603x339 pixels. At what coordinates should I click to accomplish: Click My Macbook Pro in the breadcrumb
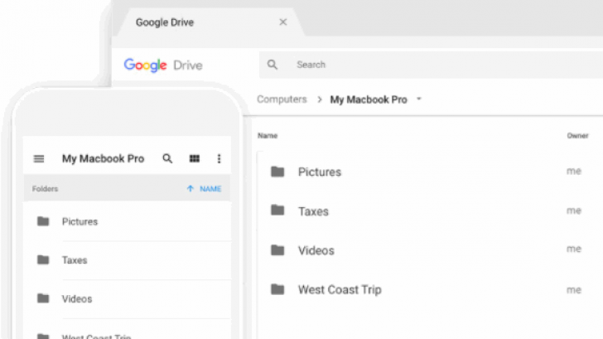point(369,99)
